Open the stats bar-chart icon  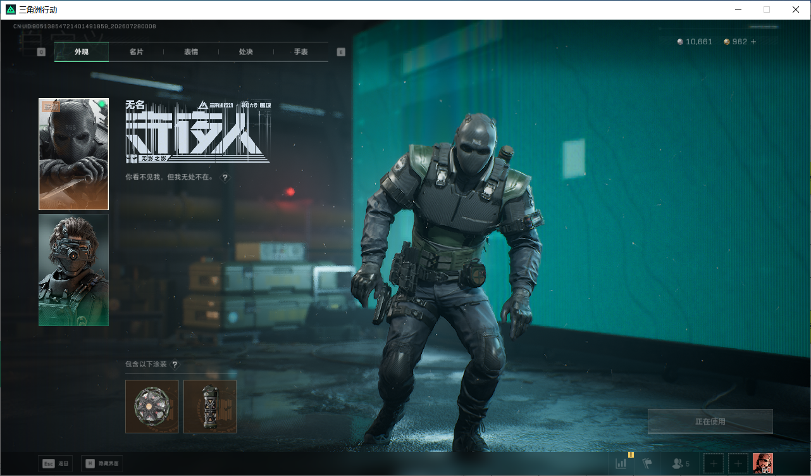[621, 464]
